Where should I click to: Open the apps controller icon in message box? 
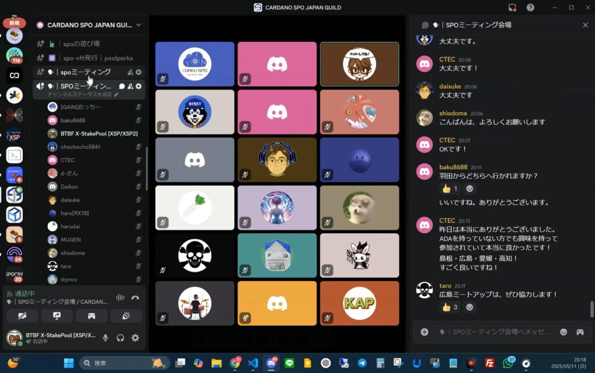point(580,332)
